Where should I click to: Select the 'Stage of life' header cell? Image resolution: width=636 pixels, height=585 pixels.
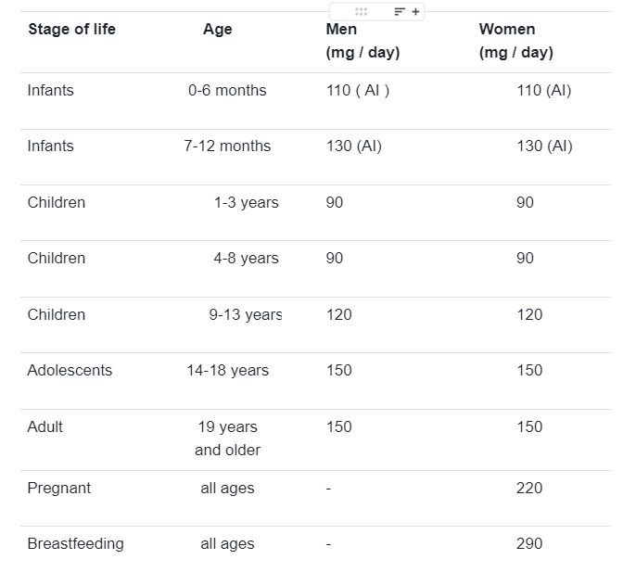click(x=71, y=30)
